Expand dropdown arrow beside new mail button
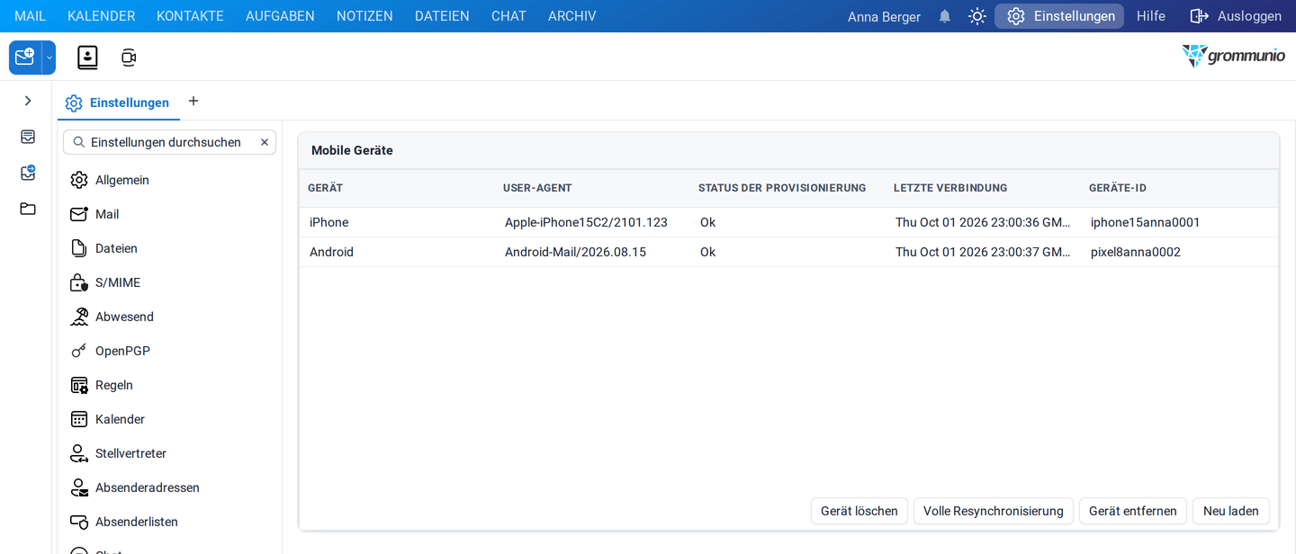 [x=49, y=58]
